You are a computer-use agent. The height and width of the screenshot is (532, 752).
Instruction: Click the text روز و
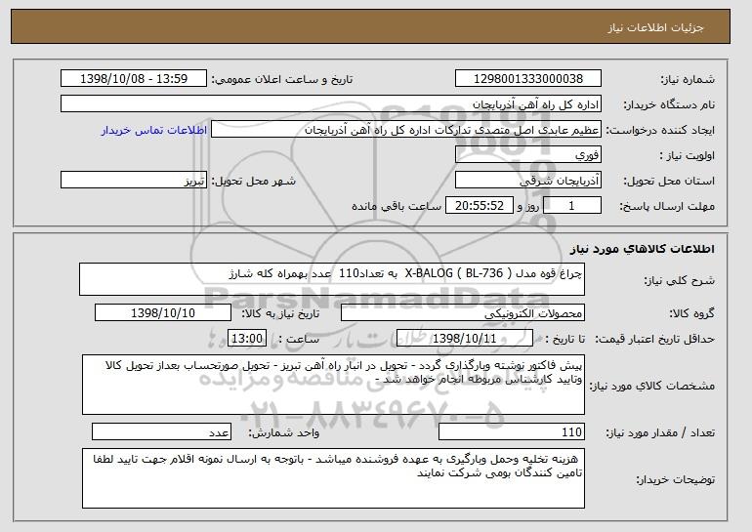528,207
